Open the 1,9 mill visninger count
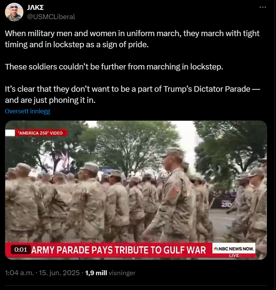 110,273
